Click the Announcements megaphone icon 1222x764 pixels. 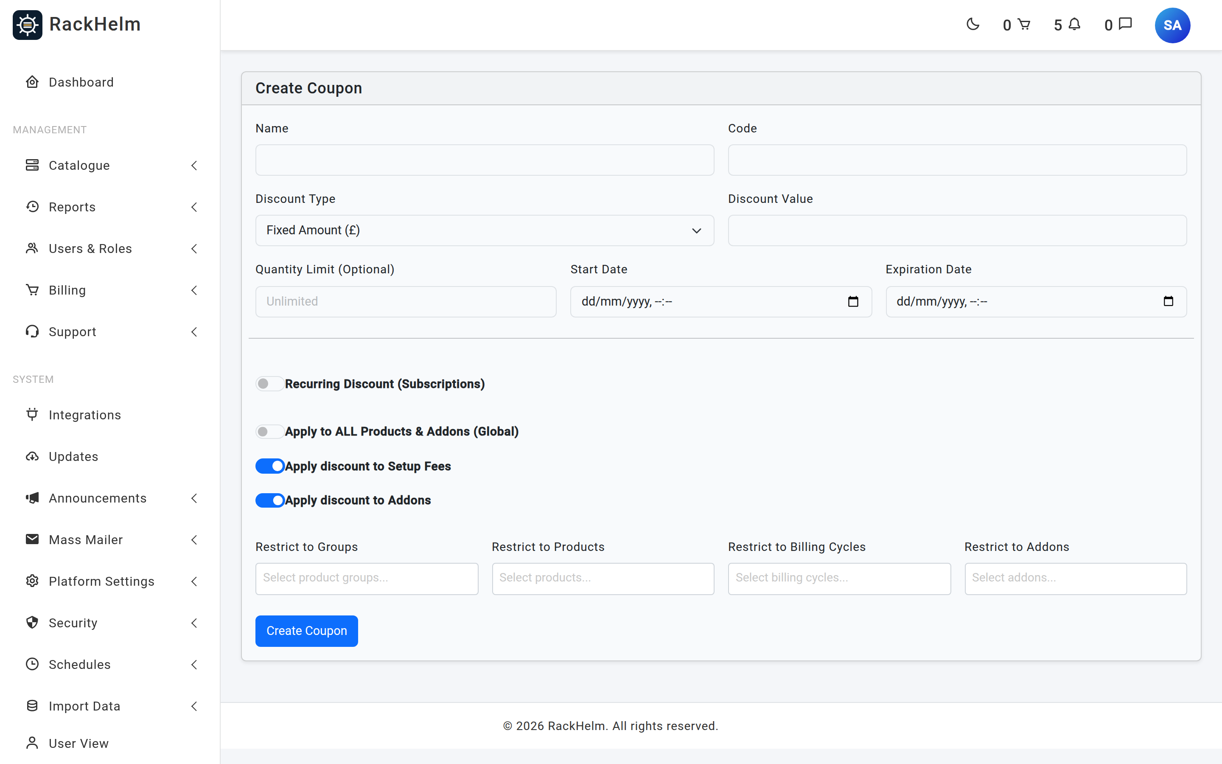pos(32,498)
